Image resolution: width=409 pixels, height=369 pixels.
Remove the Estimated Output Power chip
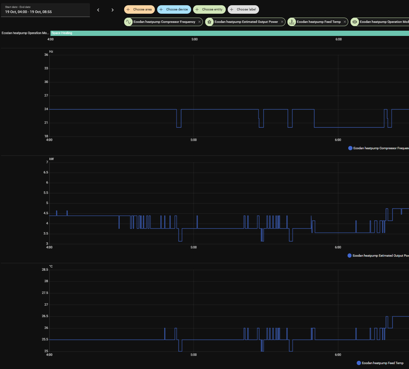[x=282, y=22]
